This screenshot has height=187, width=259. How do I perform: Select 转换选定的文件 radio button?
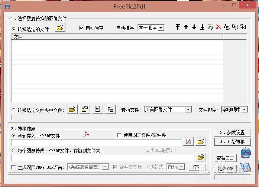(13, 29)
